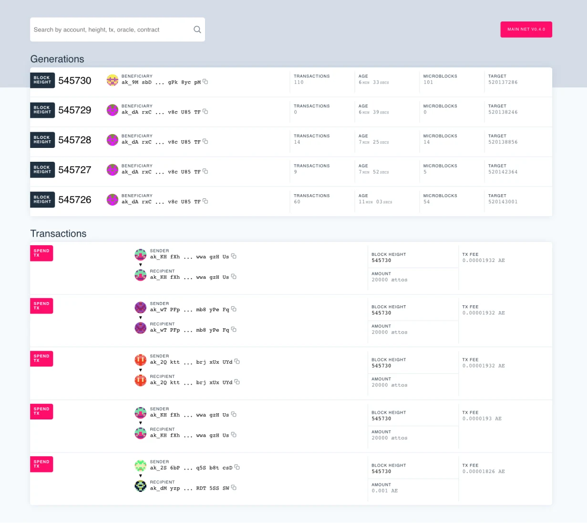Screen dimensions: 587x523
Task: Open sender address ak_2S 6bP ... q5S b8t csD
Action: (x=191, y=468)
